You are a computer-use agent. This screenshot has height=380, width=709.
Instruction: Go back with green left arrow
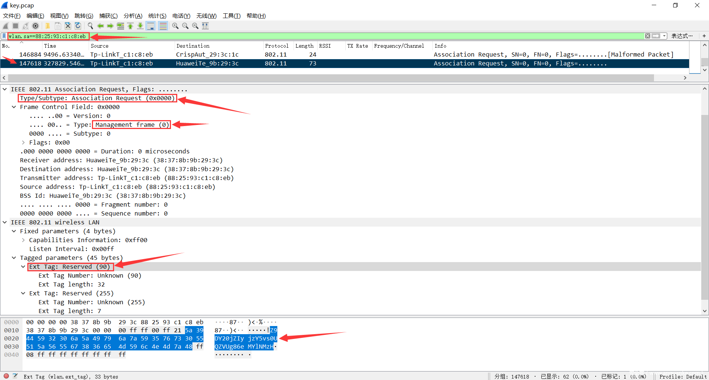coord(100,26)
